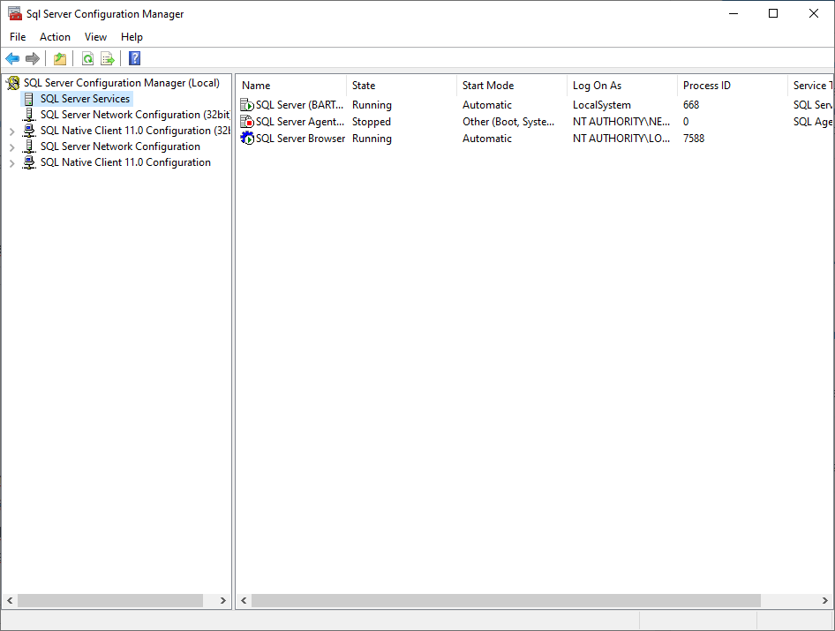Click the Running state of SQL Server (BART...)
Screen dimensions: 835x631
372,105
